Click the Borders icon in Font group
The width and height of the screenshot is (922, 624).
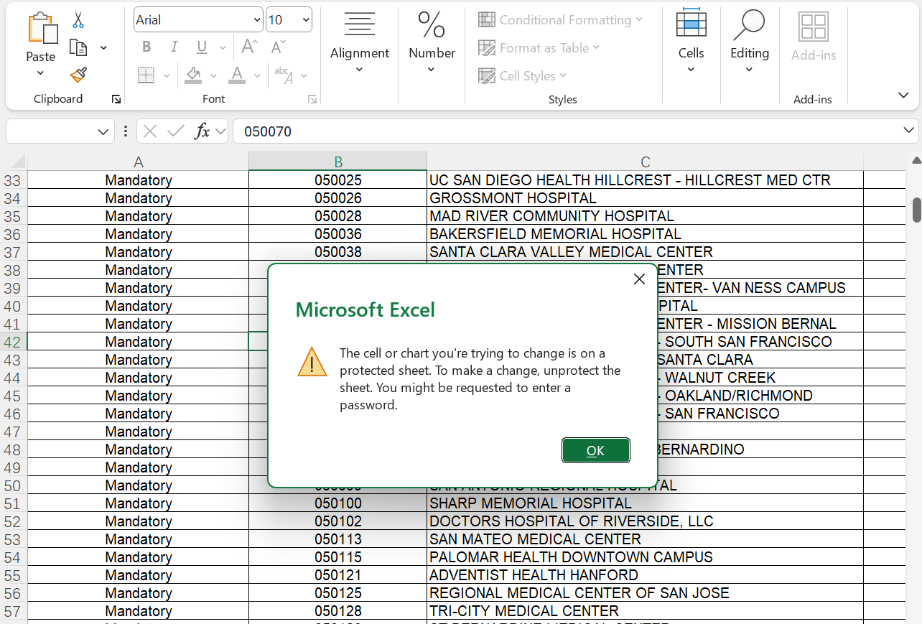pyautogui.click(x=146, y=75)
